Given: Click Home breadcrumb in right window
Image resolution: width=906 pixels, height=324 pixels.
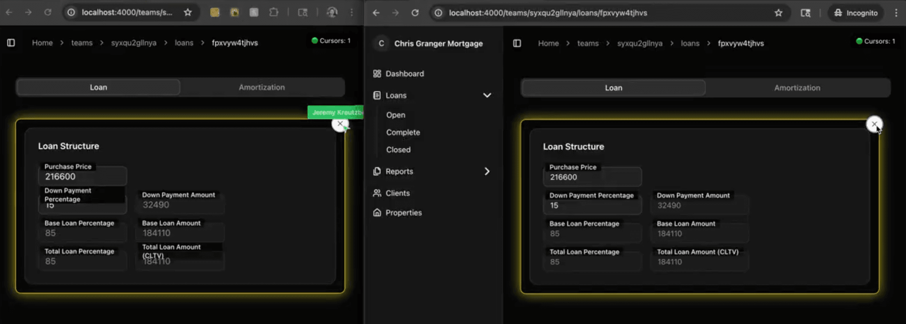Looking at the screenshot, I should click(x=548, y=43).
